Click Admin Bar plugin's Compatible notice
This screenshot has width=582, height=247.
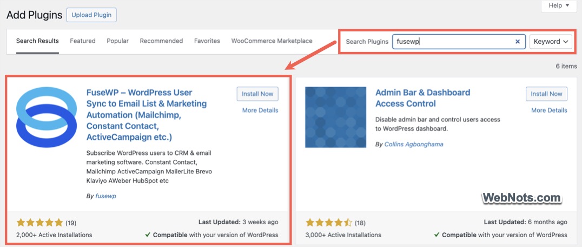(501, 235)
